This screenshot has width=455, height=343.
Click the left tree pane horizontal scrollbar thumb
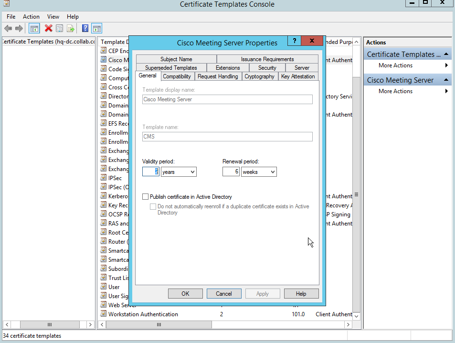pyautogui.click(x=50, y=324)
